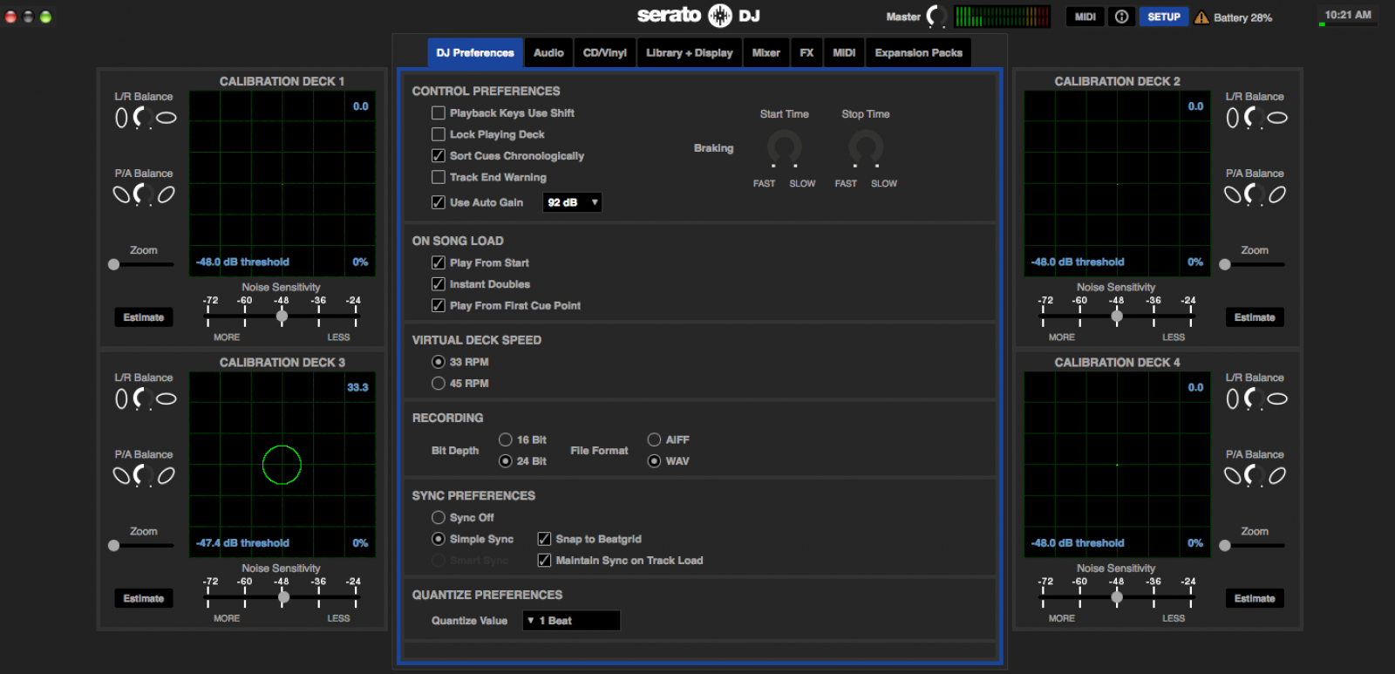
Task: Select the DJ Preferences tab
Action: tap(475, 52)
